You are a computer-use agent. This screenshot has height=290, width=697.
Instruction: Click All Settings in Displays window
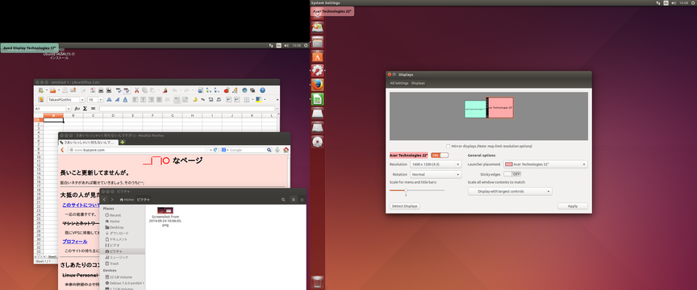coord(399,83)
